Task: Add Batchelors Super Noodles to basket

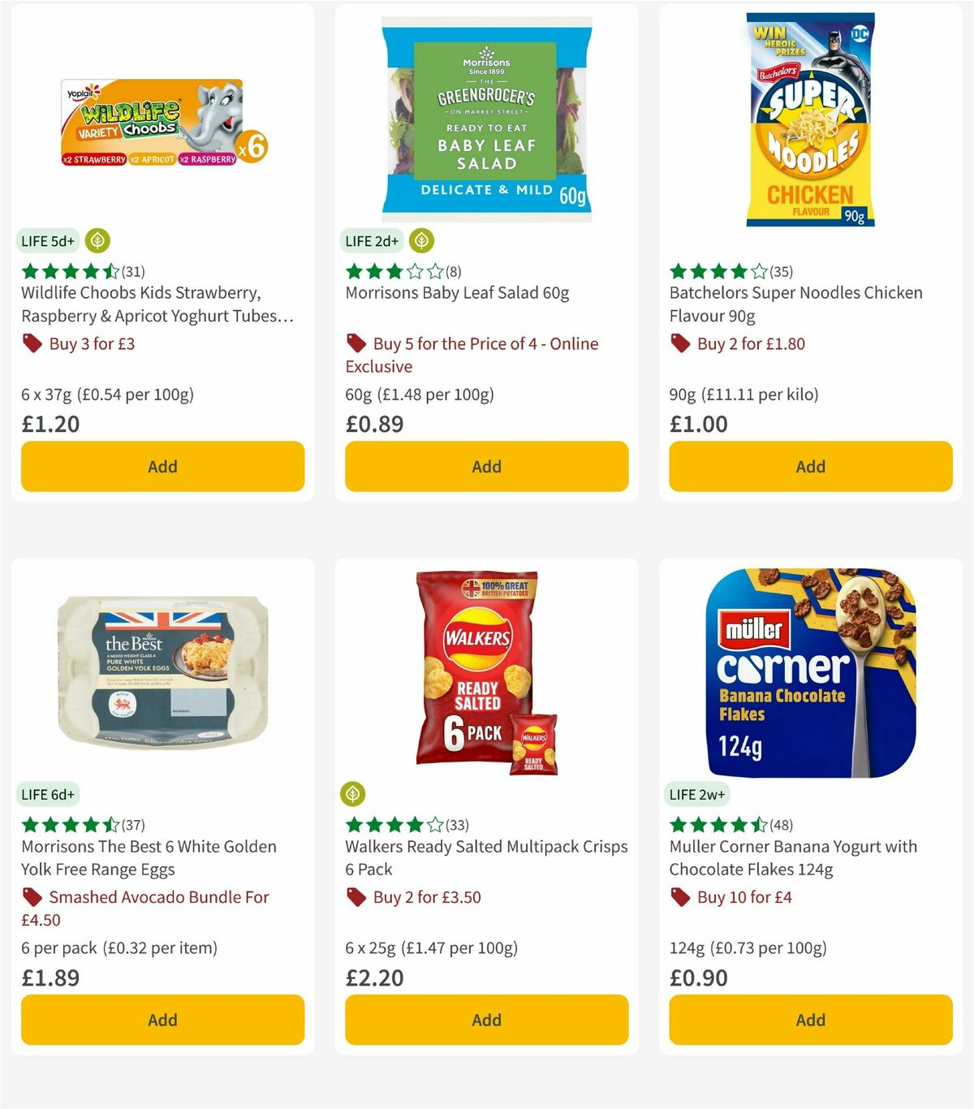Action: (x=810, y=466)
